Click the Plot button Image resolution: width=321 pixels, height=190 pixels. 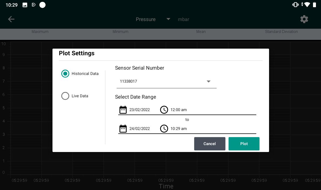click(244, 144)
